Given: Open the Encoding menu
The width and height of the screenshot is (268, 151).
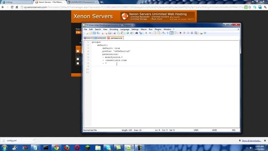Looking at the screenshot, I should (114, 29).
